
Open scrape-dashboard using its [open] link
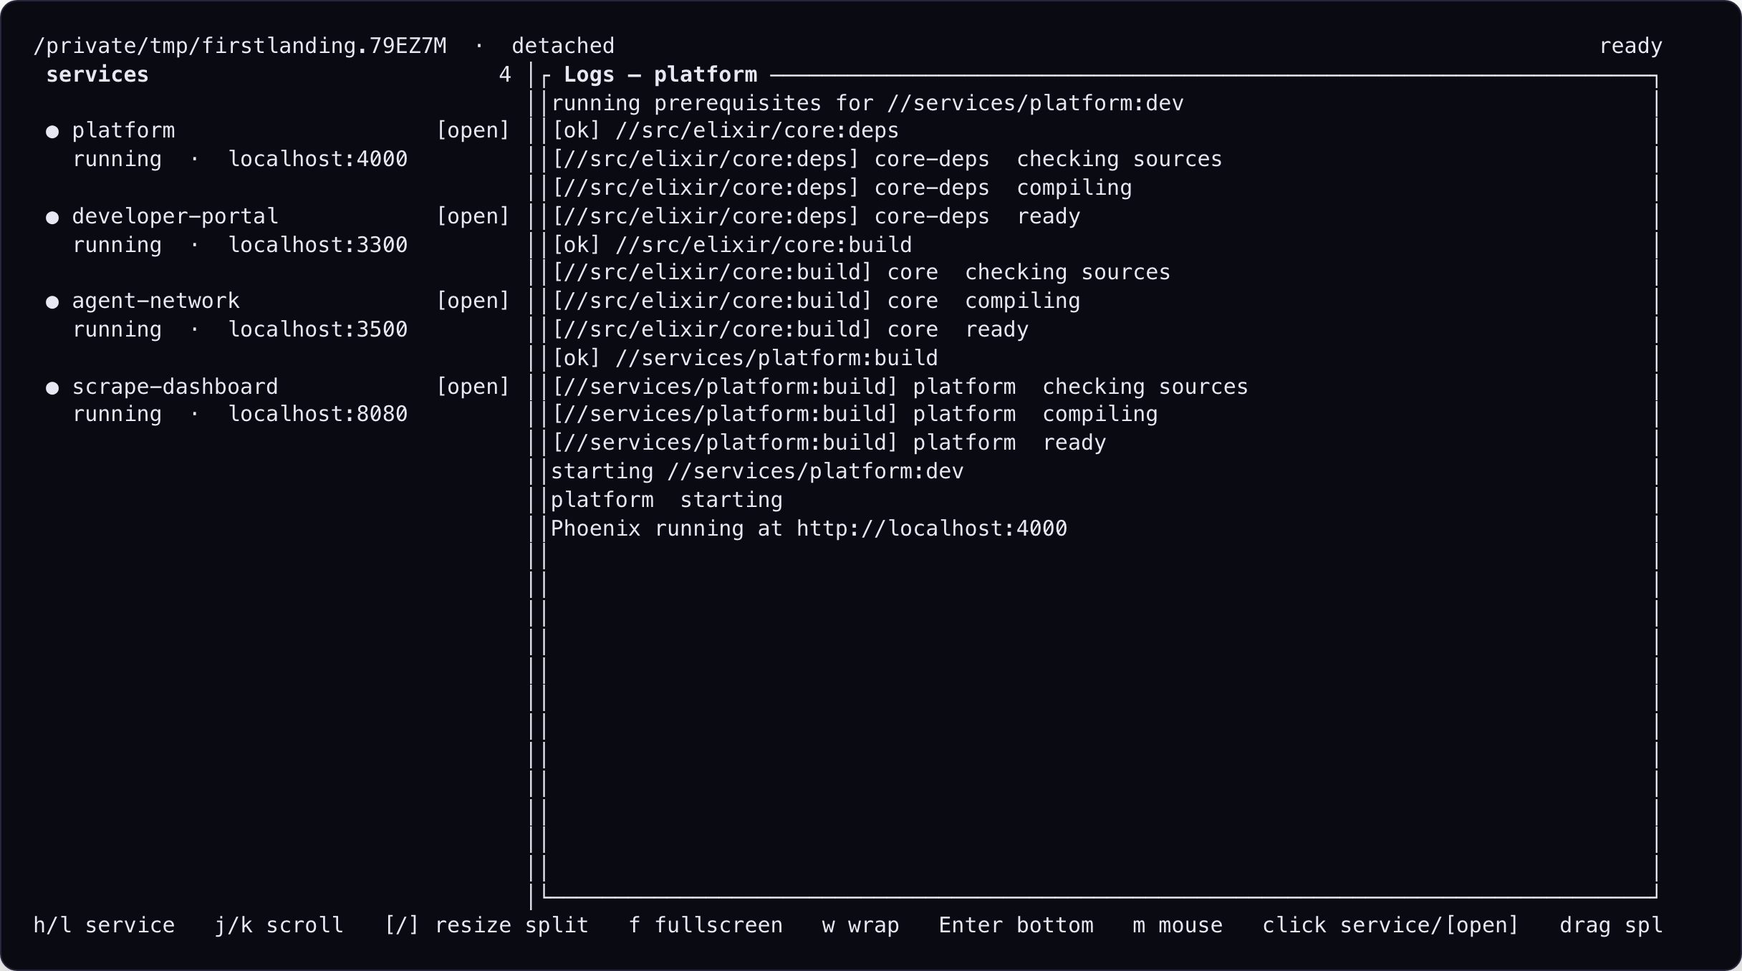pyautogui.click(x=473, y=387)
